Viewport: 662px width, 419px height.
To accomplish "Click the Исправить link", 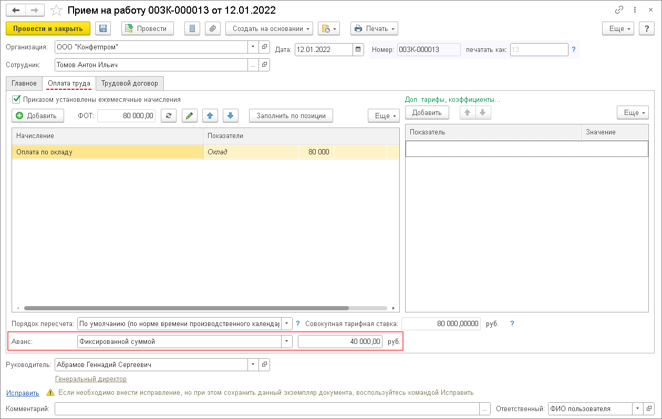I will click(23, 392).
